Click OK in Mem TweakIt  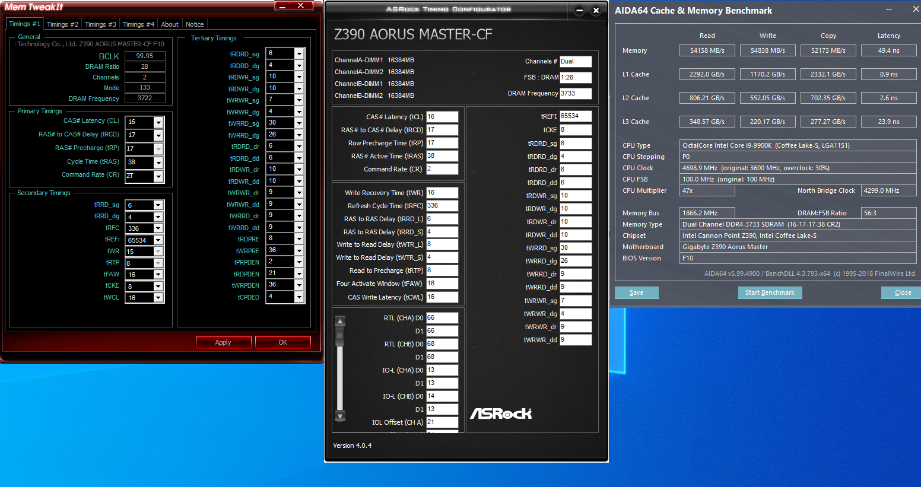(x=283, y=342)
